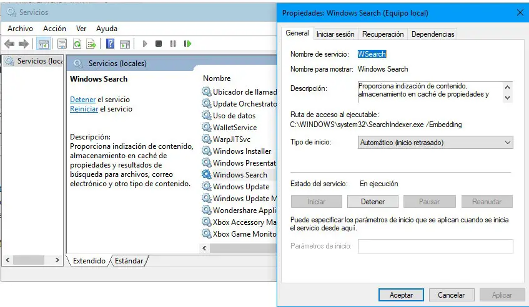Click the Parámetros de inicio field
Image resolution: width=529 pixels, height=307 pixels.
tap(435, 246)
